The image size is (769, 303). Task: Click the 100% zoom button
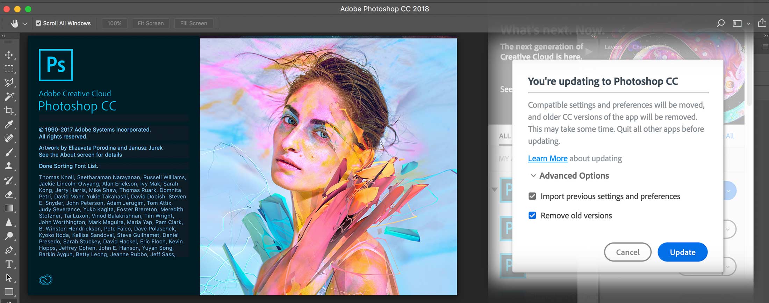click(x=114, y=23)
